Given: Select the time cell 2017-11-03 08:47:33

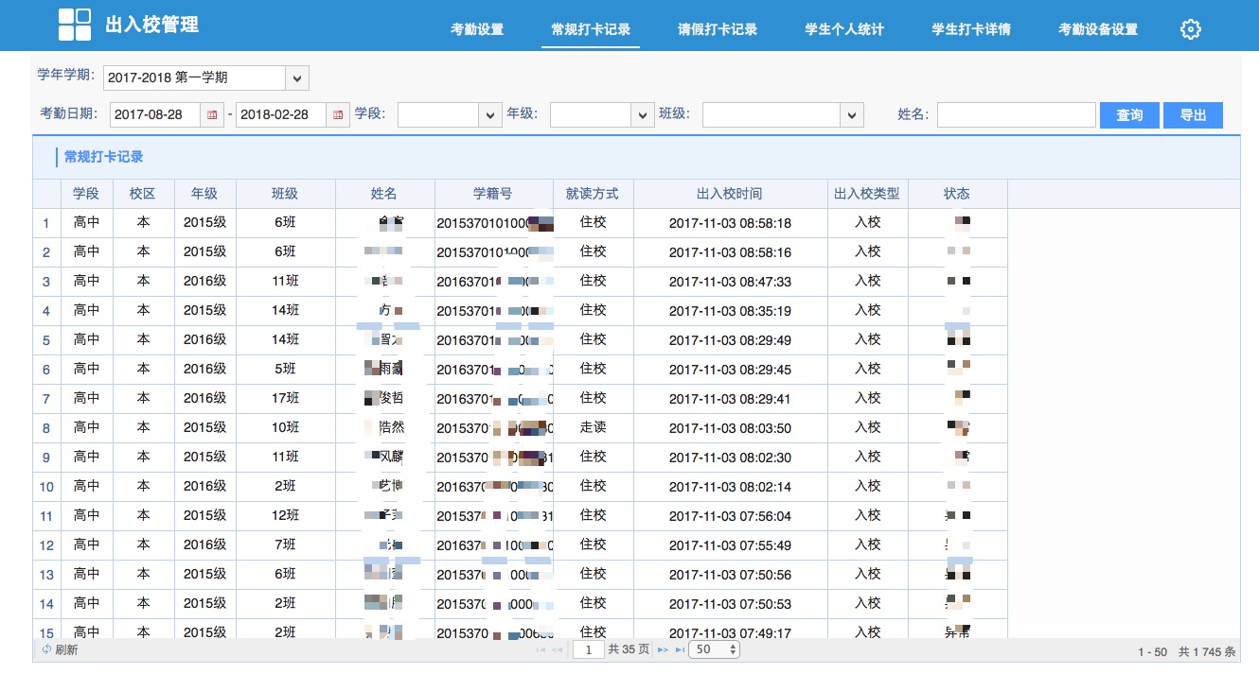Looking at the screenshot, I should tap(730, 282).
